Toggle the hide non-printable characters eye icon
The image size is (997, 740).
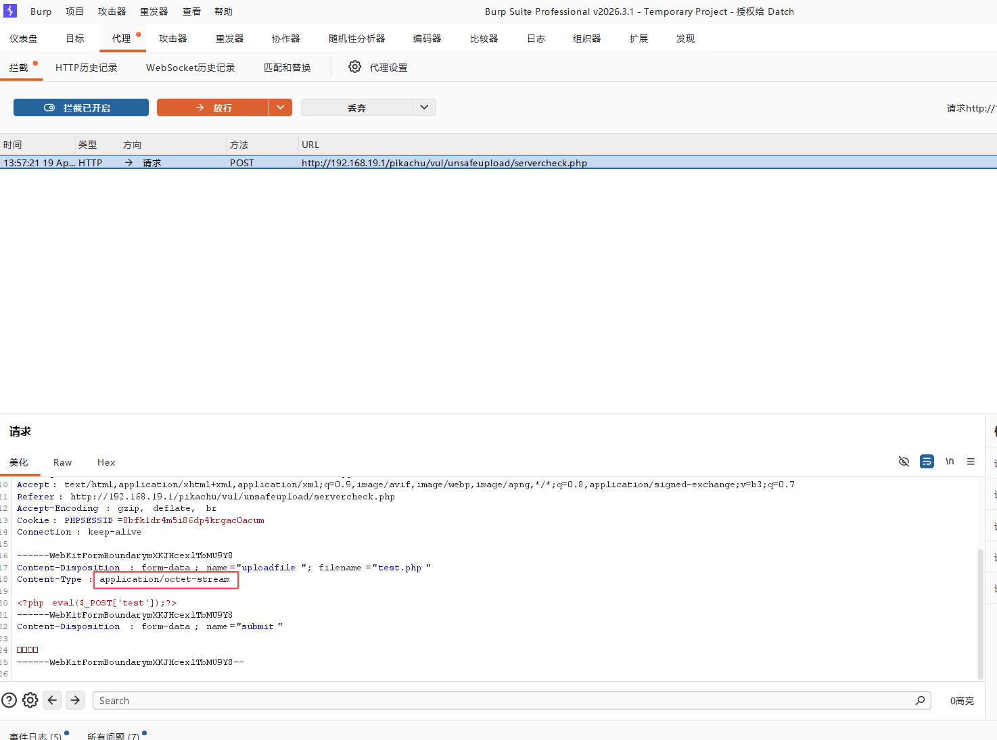(x=904, y=462)
